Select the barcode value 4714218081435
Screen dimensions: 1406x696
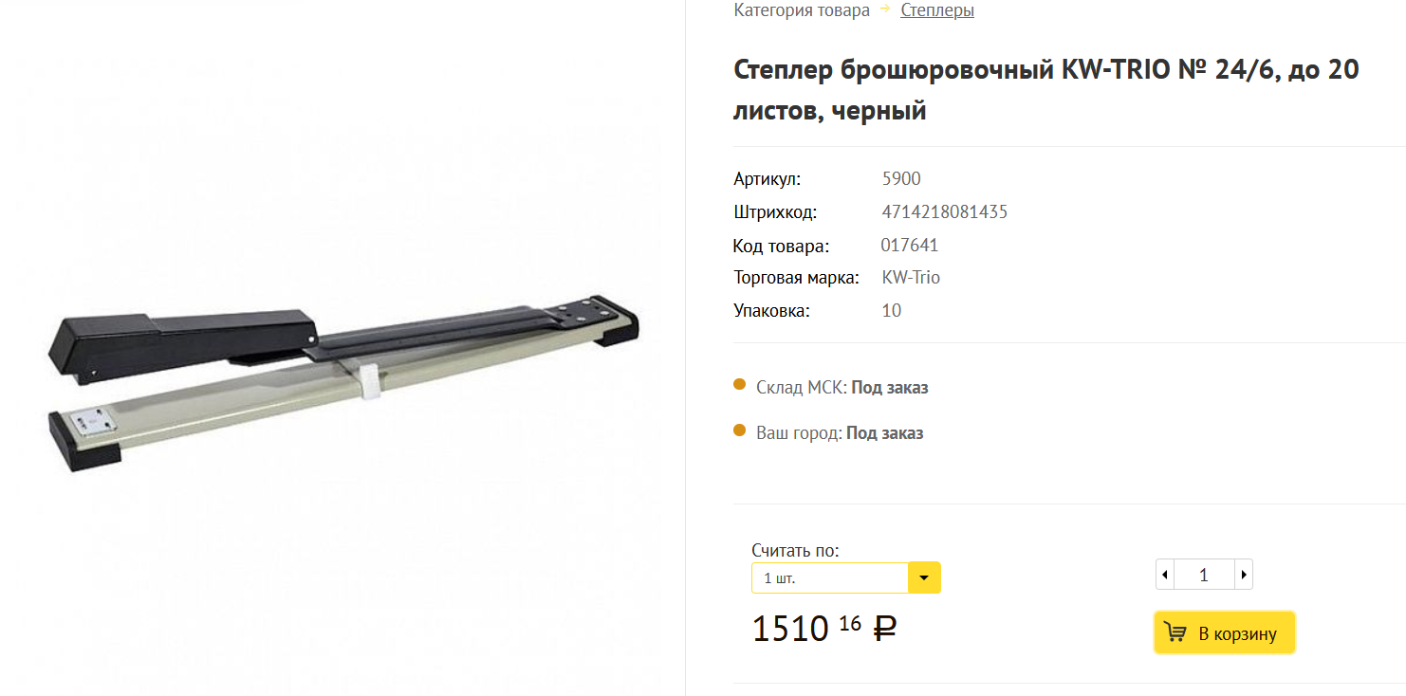[x=944, y=211]
